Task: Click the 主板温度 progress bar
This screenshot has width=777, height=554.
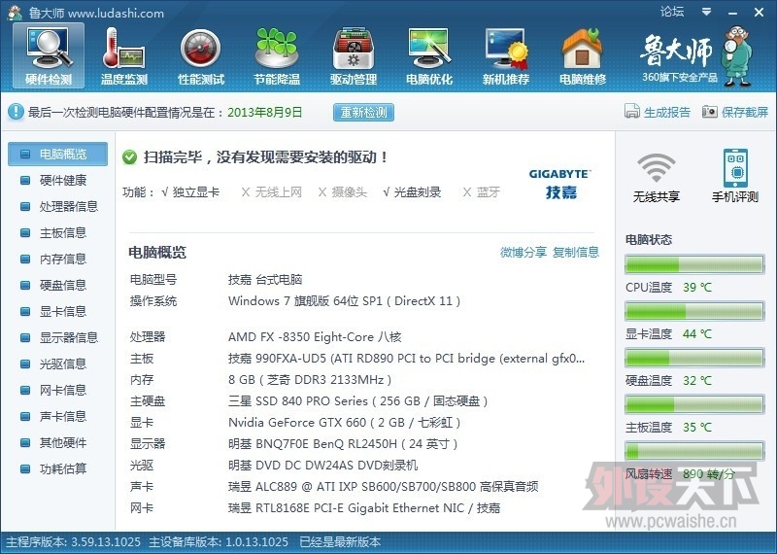Action: (694, 404)
